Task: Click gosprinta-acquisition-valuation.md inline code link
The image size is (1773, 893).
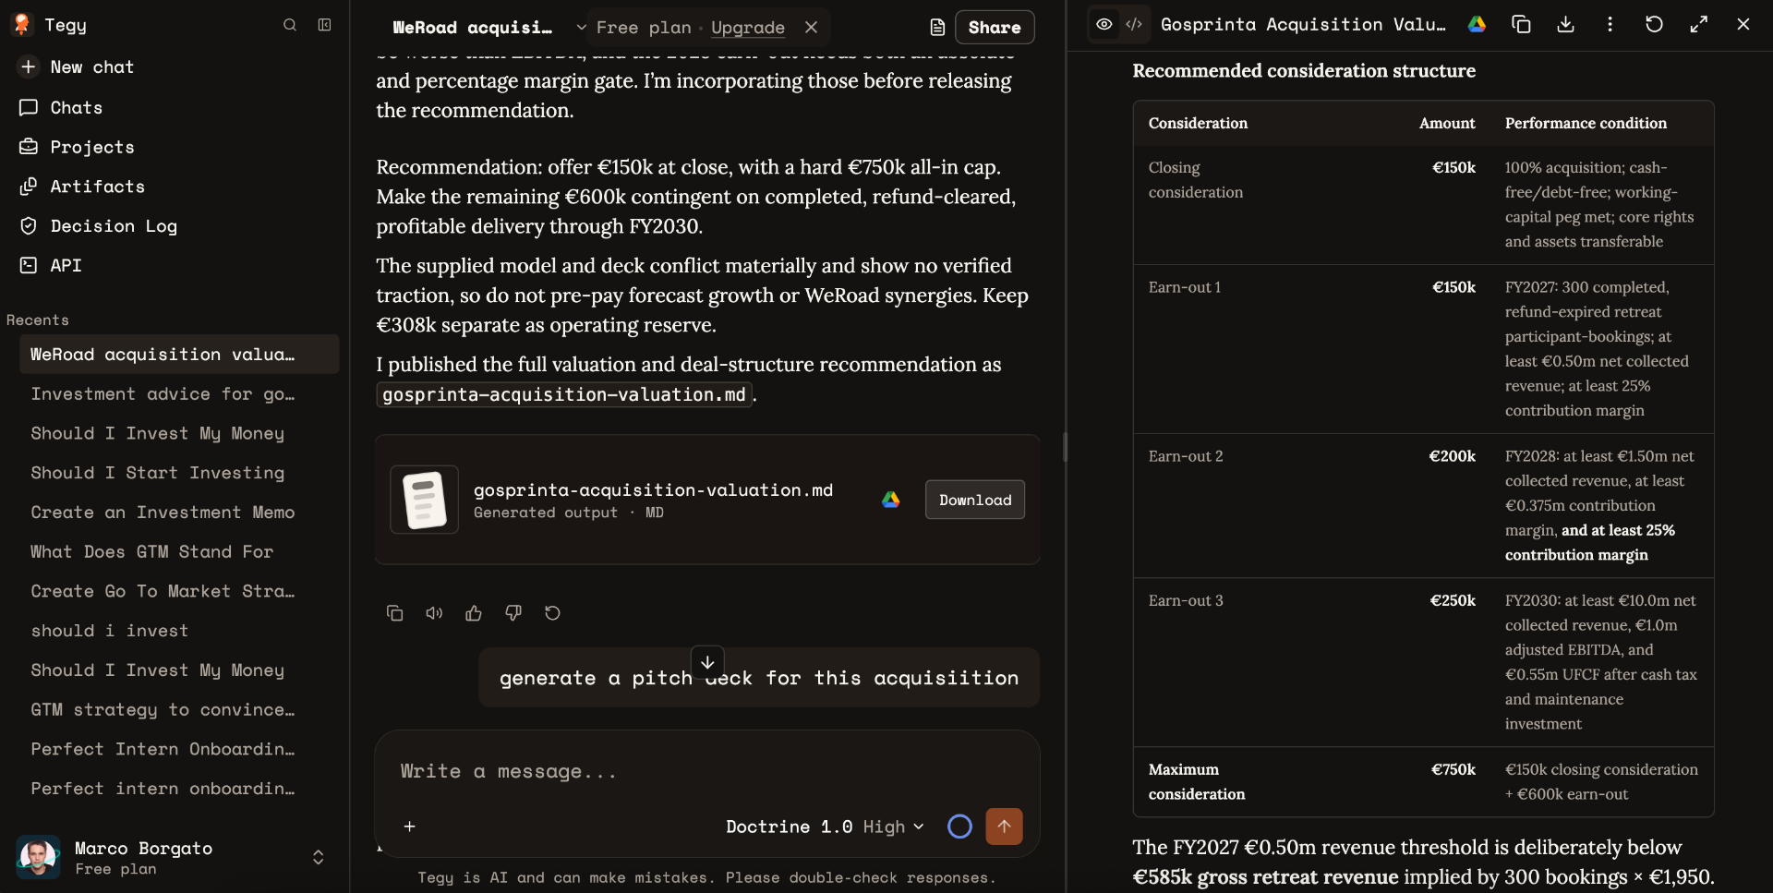Action: 564,395
